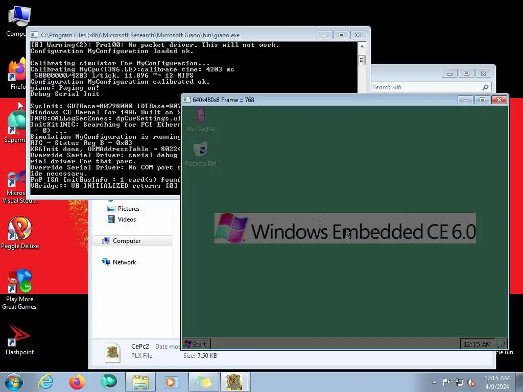Image resolution: width=523 pixels, height=392 pixels.
Task: Click the console scrollbar up arrow
Action: click(362, 46)
